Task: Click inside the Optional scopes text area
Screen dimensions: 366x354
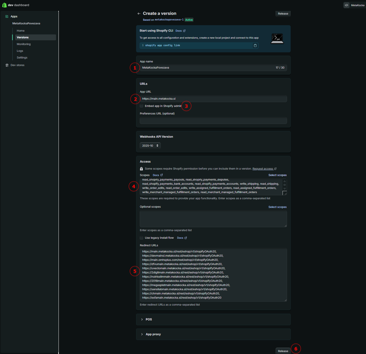Action: pos(213,219)
